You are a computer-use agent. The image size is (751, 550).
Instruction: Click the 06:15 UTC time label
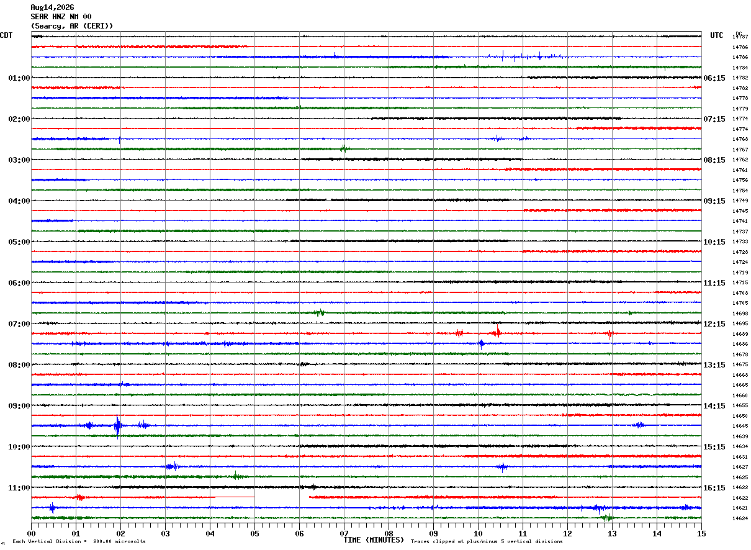[714, 78]
